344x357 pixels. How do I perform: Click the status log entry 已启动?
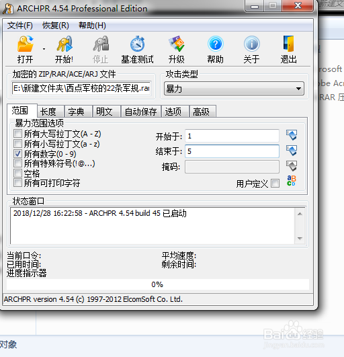tap(100, 213)
